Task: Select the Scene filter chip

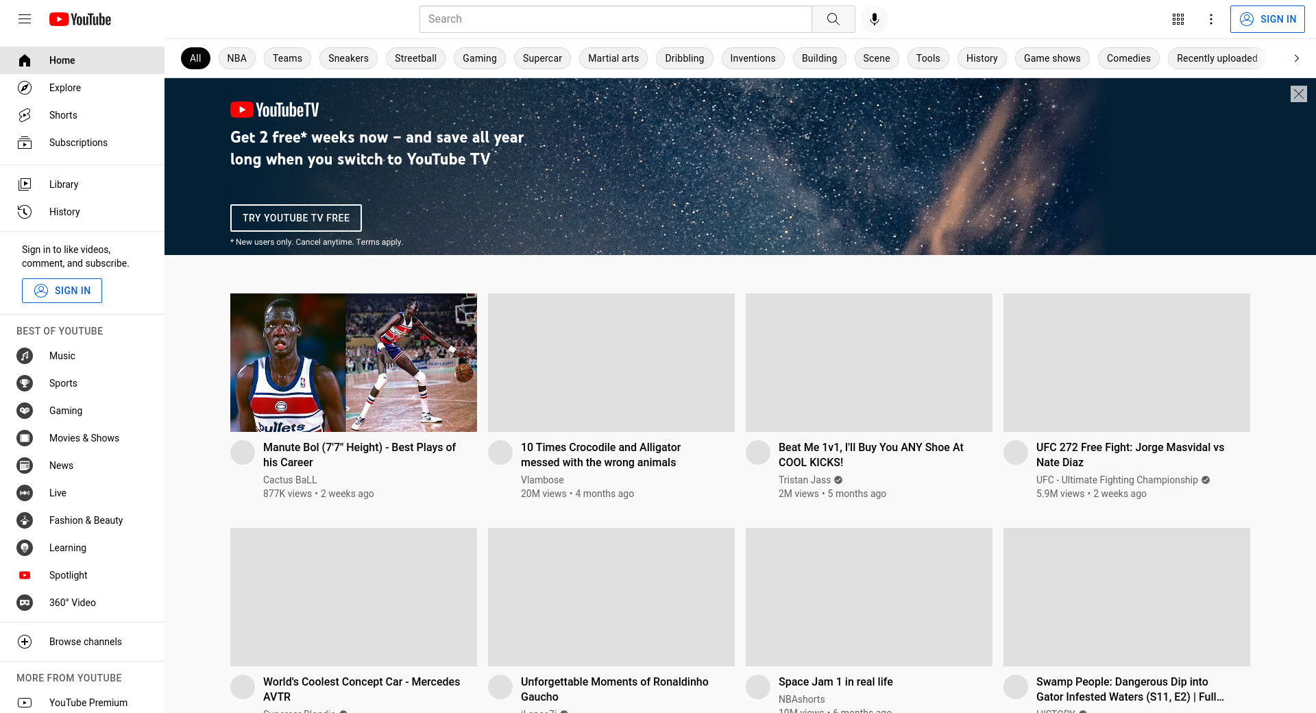Action: pyautogui.click(x=877, y=58)
